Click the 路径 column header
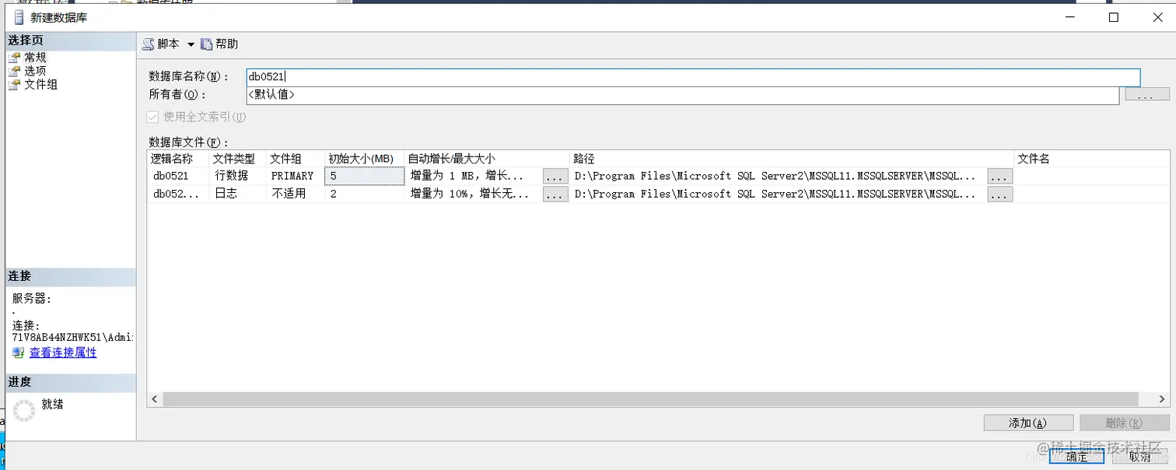Image resolution: width=1176 pixels, height=470 pixels. 793,159
